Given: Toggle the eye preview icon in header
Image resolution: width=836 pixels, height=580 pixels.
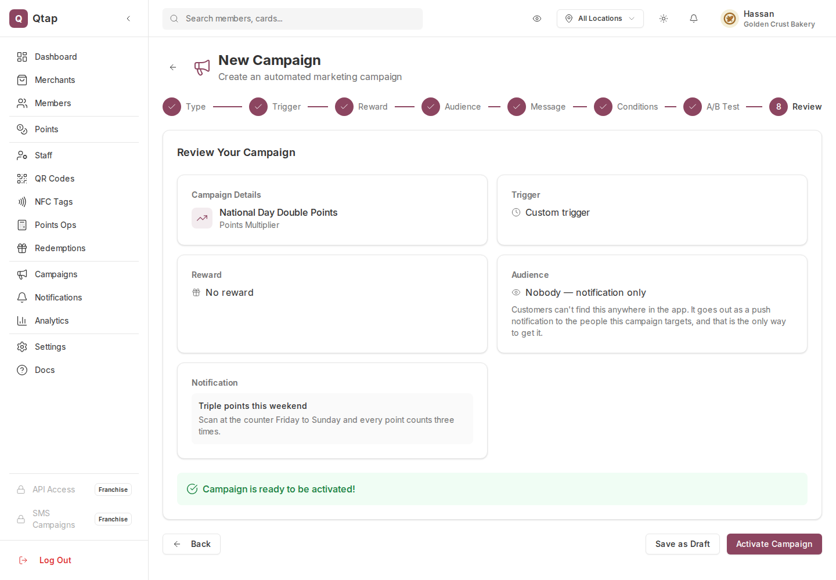Looking at the screenshot, I should (537, 19).
